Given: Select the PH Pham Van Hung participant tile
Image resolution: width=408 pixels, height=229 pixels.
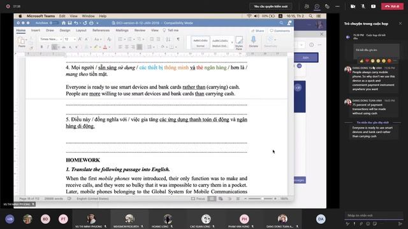Looking at the screenshot, I should tap(244, 219).
